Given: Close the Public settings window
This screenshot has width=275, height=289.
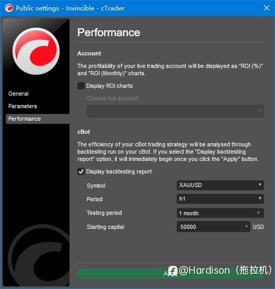Looking at the screenshot, I should pos(267,8).
